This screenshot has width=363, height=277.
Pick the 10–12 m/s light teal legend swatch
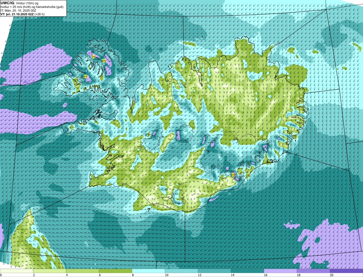(181, 271)
